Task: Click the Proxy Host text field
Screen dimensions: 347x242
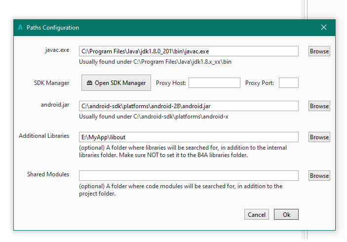Action: pyautogui.click(x=214, y=83)
